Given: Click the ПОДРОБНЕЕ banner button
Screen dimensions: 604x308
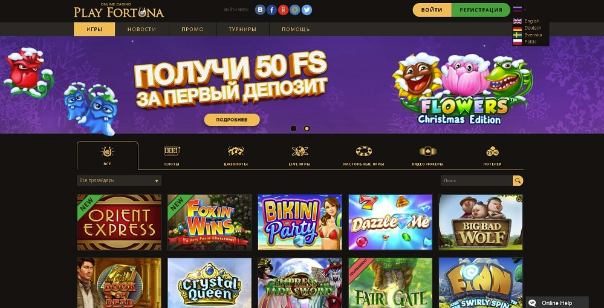Looking at the screenshot, I should pos(232,120).
